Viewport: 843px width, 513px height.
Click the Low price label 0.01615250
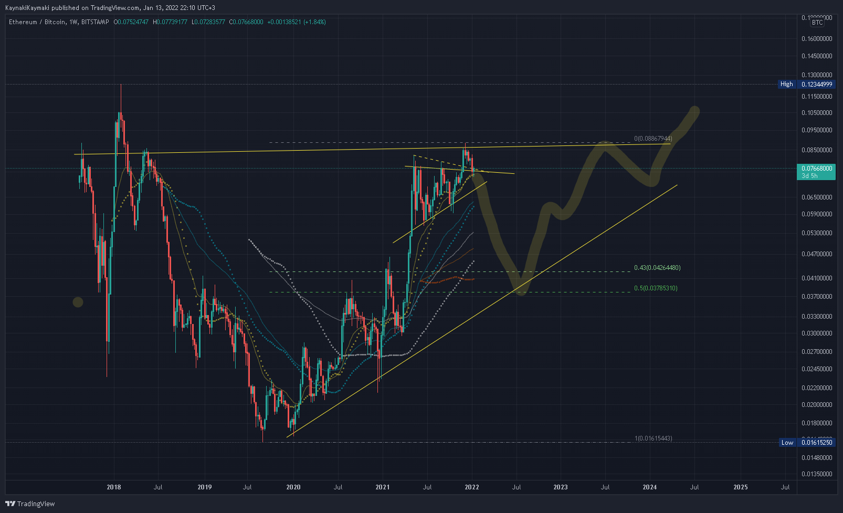click(x=816, y=443)
